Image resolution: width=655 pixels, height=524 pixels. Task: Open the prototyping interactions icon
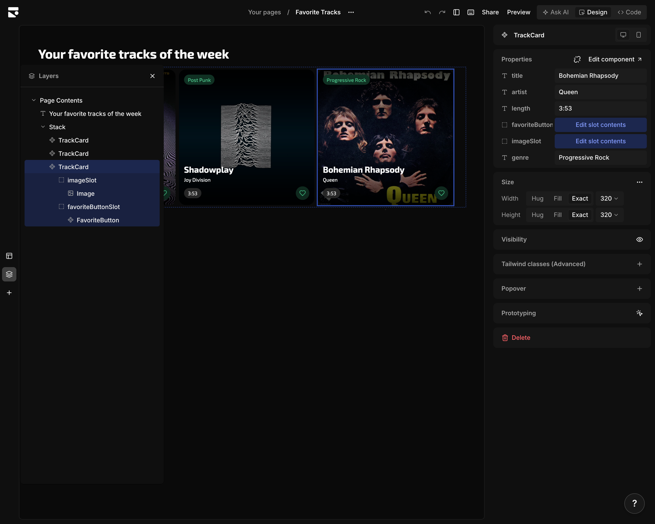[x=639, y=313]
